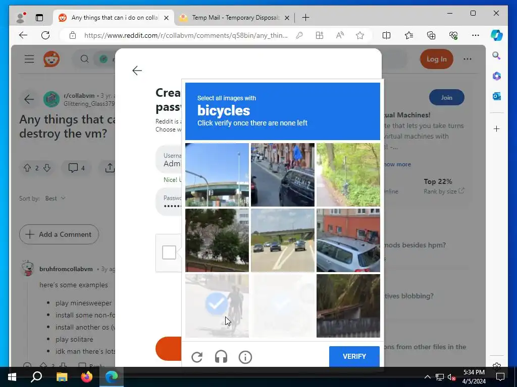Viewport: 517px width, 387px height.
Task: Expand the Sort by Best dropdown
Action: tap(55, 199)
